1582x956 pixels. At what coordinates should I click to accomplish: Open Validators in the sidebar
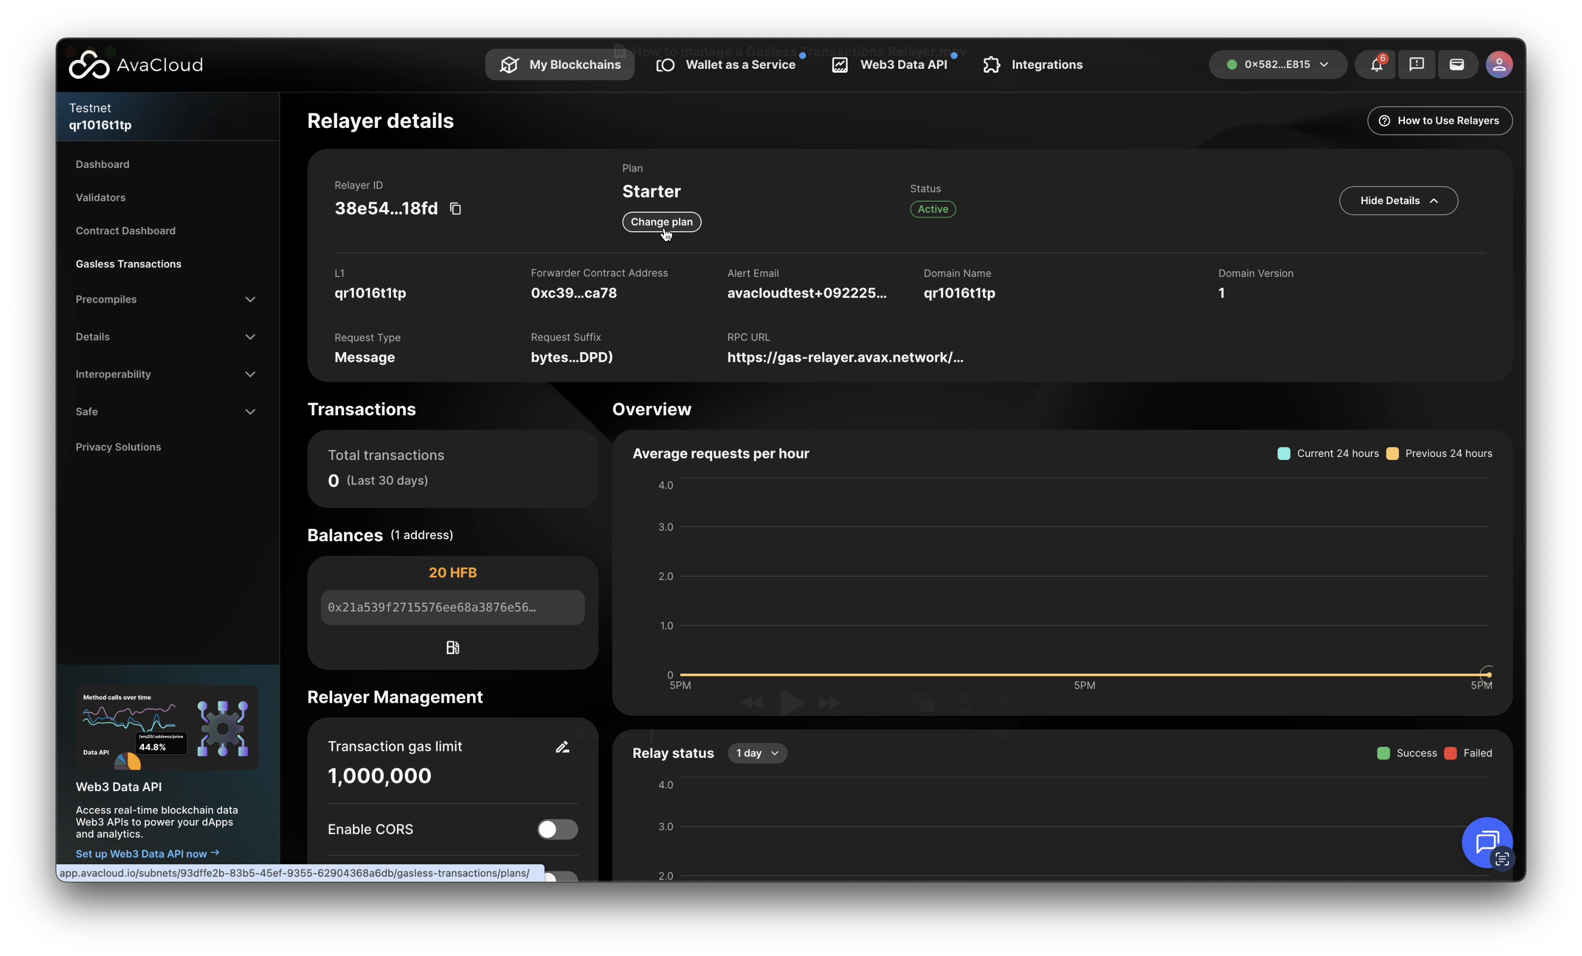click(x=101, y=197)
